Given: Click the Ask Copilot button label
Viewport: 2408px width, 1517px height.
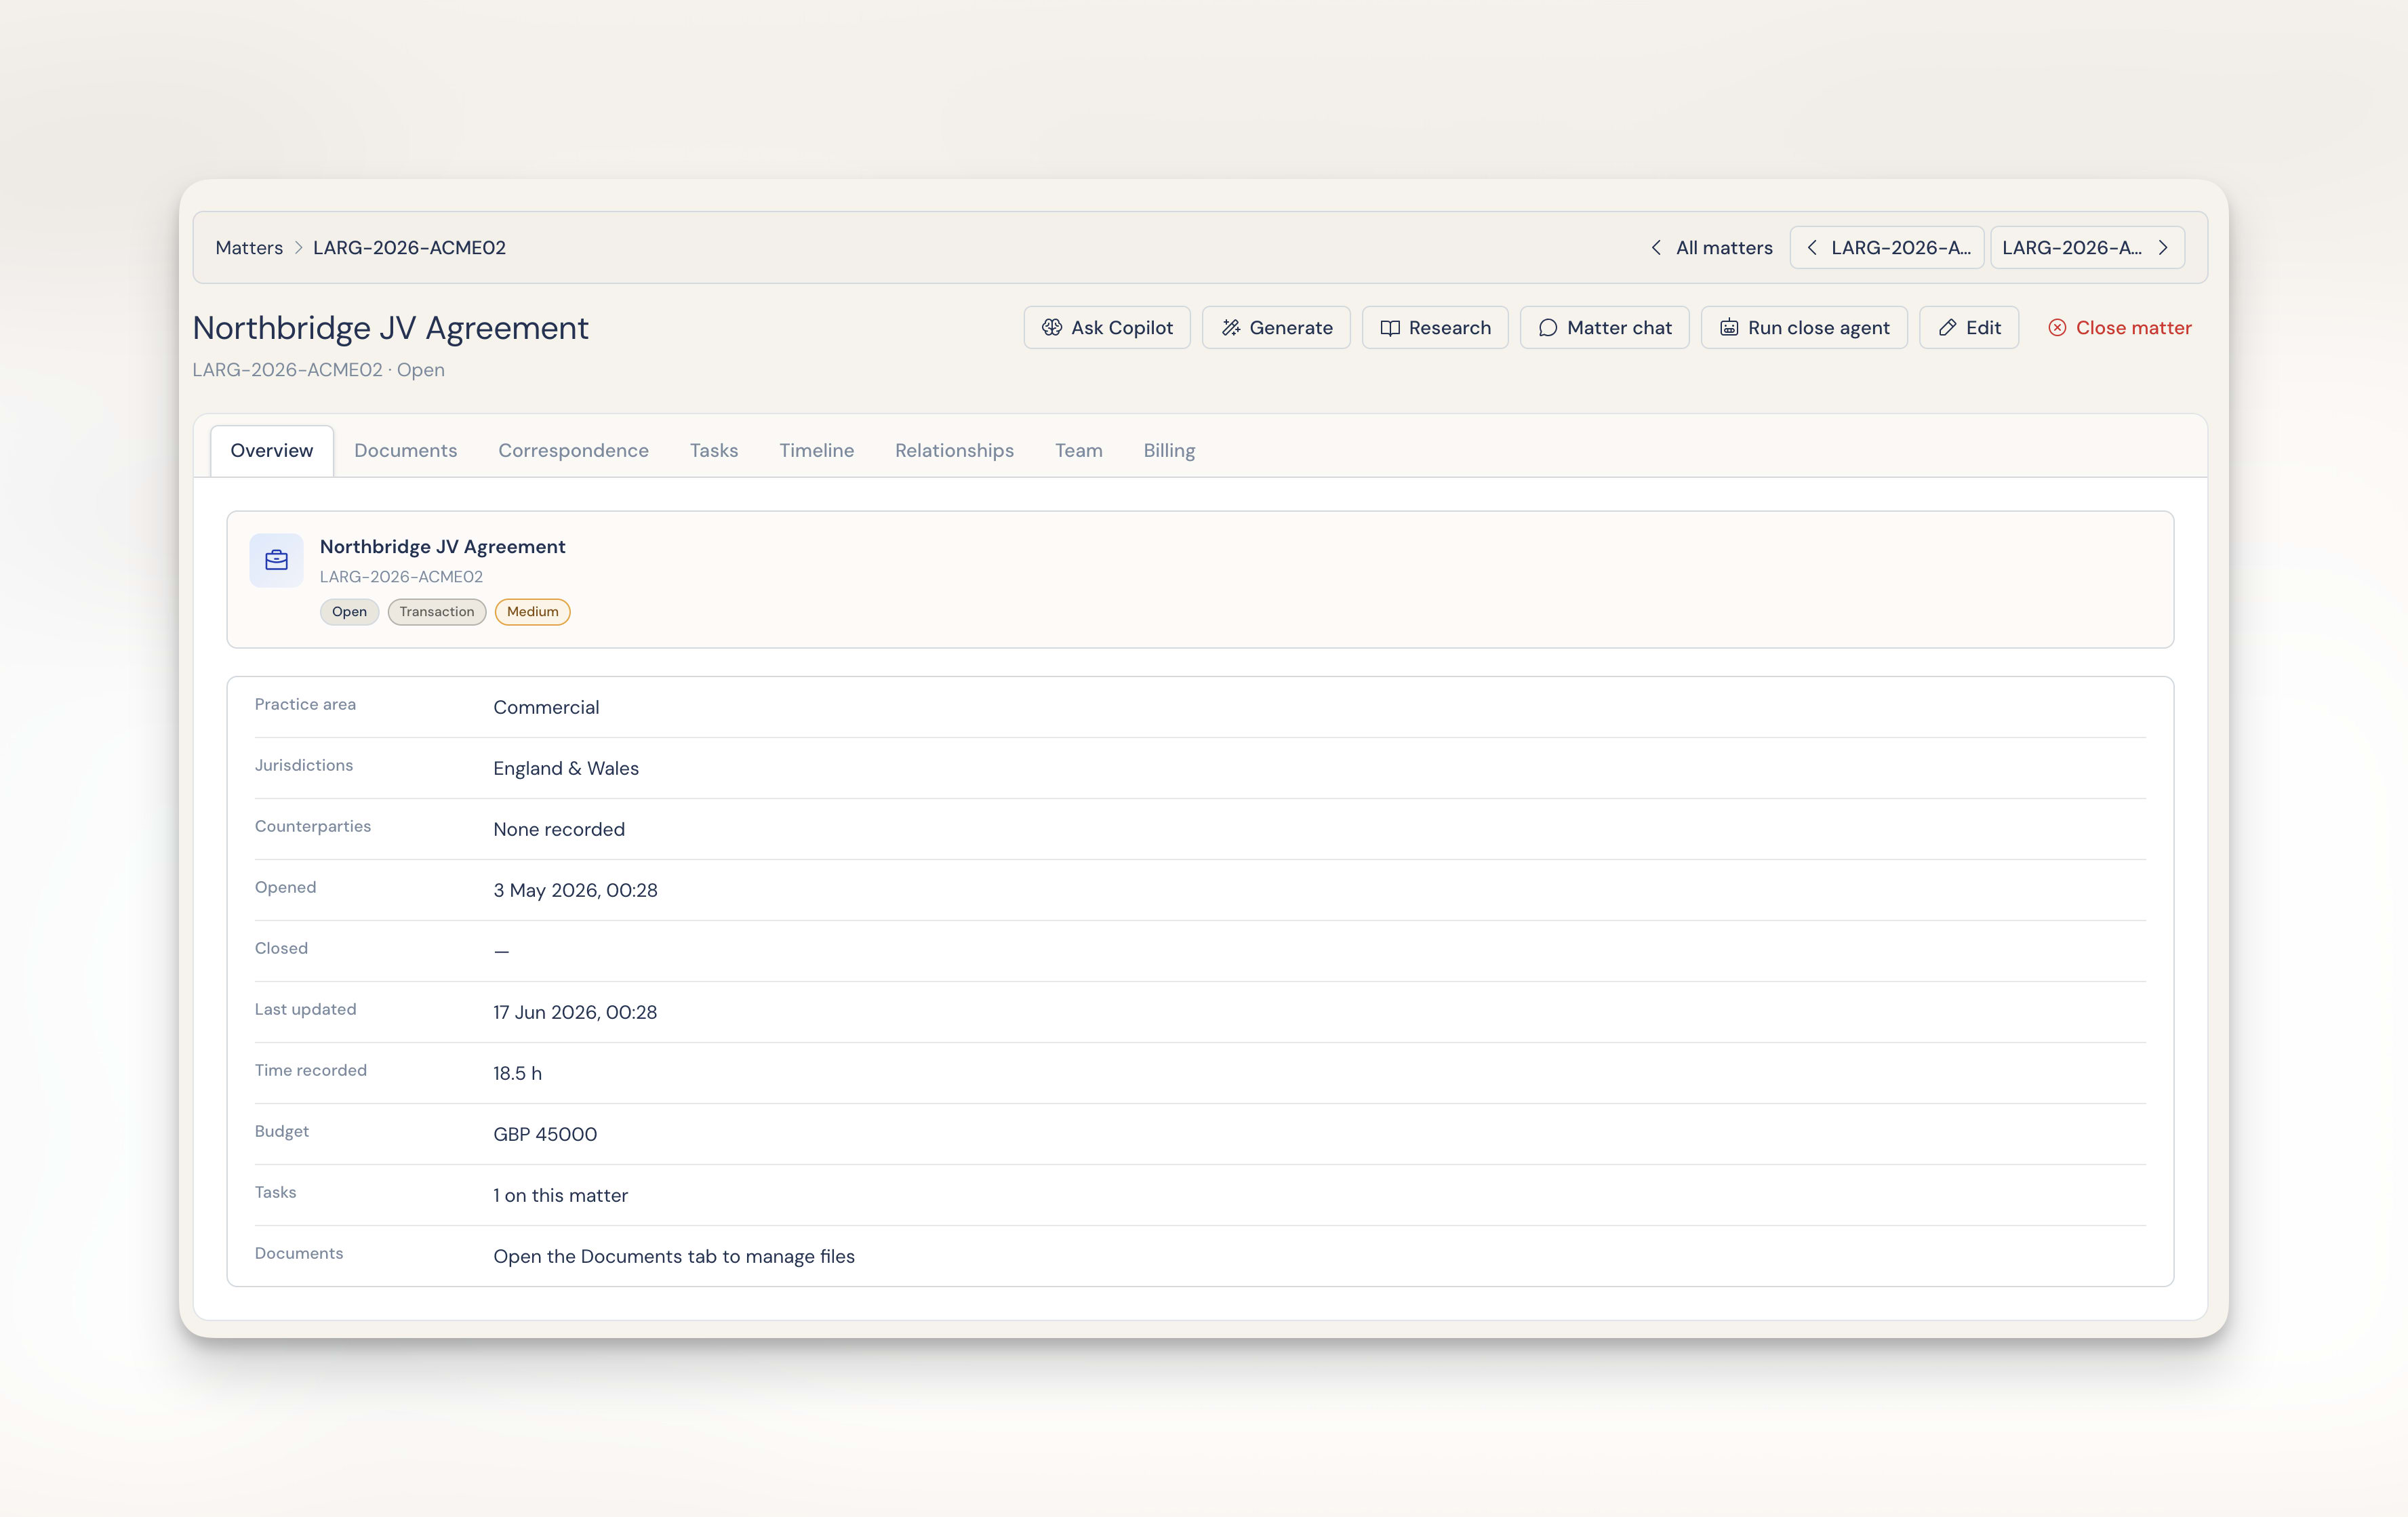Looking at the screenshot, I should [x=1122, y=328].
